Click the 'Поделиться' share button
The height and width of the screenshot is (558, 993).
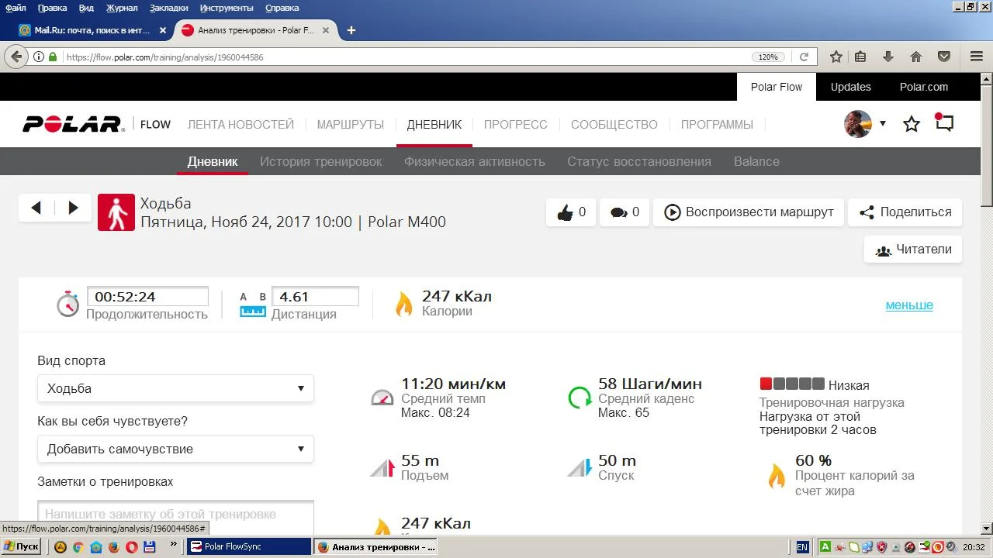[905, 212]
